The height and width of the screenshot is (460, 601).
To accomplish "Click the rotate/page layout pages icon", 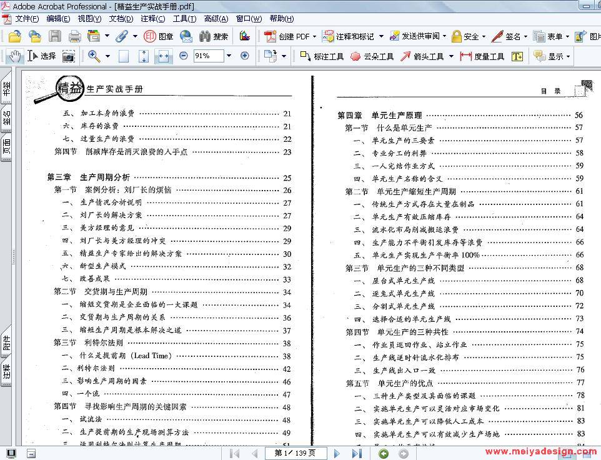I will pos(271,56).
